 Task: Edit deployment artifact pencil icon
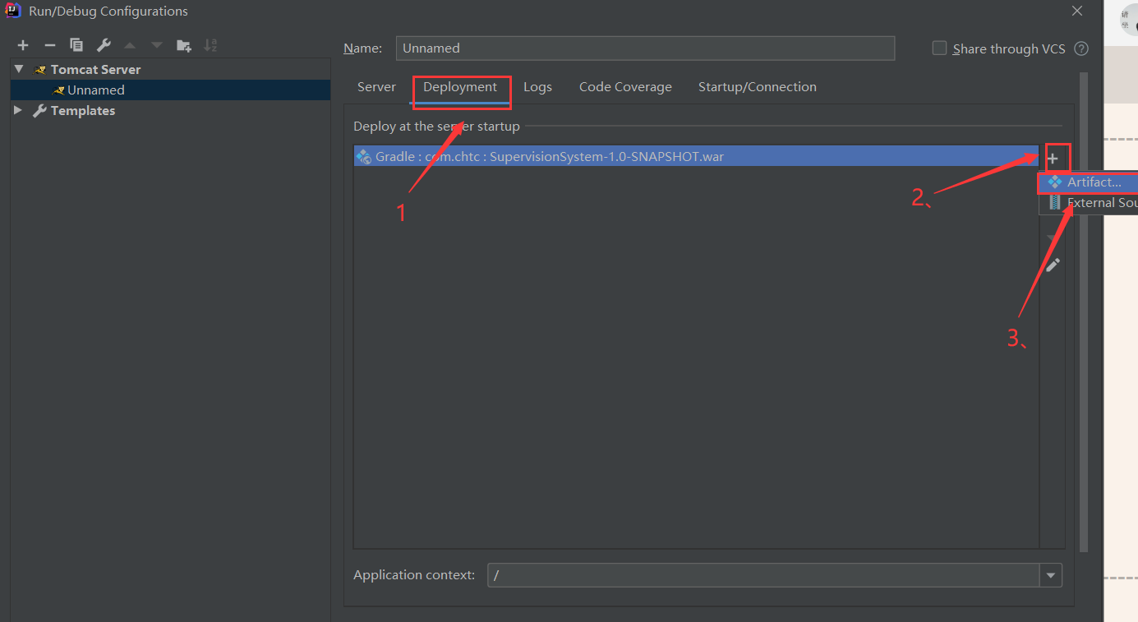click(x=1053, y=265)
